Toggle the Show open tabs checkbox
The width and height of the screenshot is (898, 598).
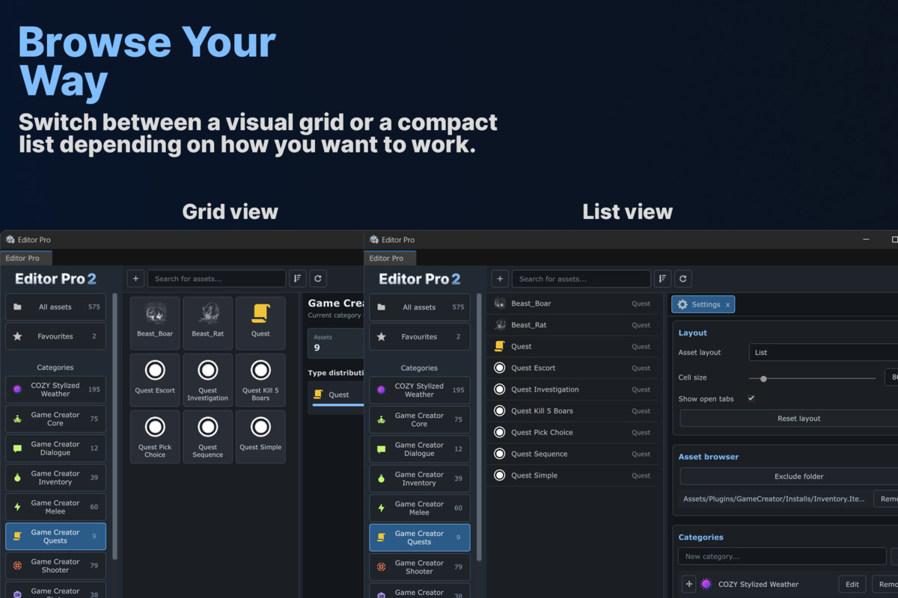pos(751,398)
